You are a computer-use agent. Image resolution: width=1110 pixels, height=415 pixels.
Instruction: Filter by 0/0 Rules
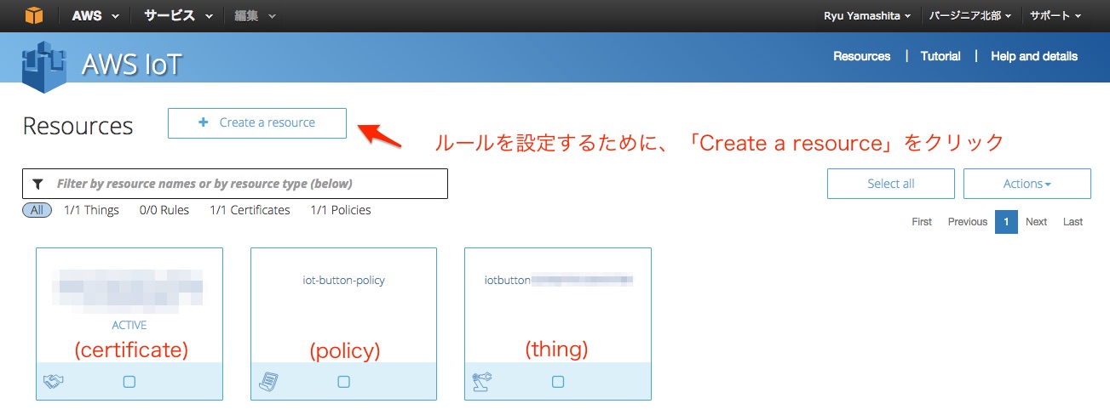pyautogui.click(x=164, y=210)
